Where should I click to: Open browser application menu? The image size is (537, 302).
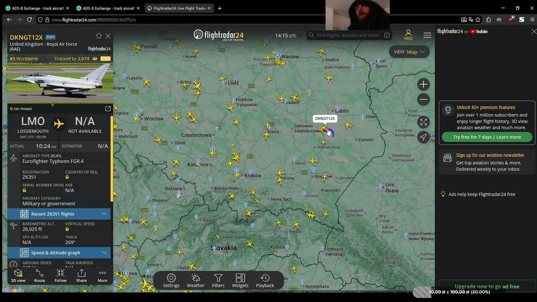532,20
